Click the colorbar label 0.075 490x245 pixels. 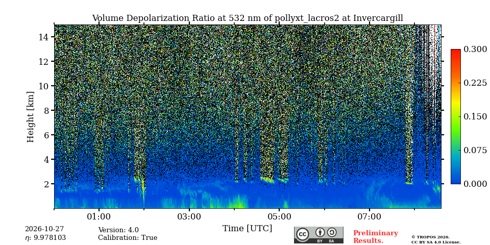475,150
